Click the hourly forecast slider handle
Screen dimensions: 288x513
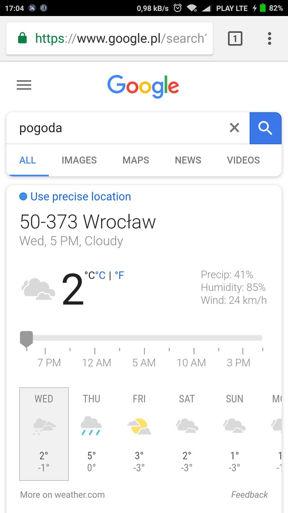(x=26, y=338)
